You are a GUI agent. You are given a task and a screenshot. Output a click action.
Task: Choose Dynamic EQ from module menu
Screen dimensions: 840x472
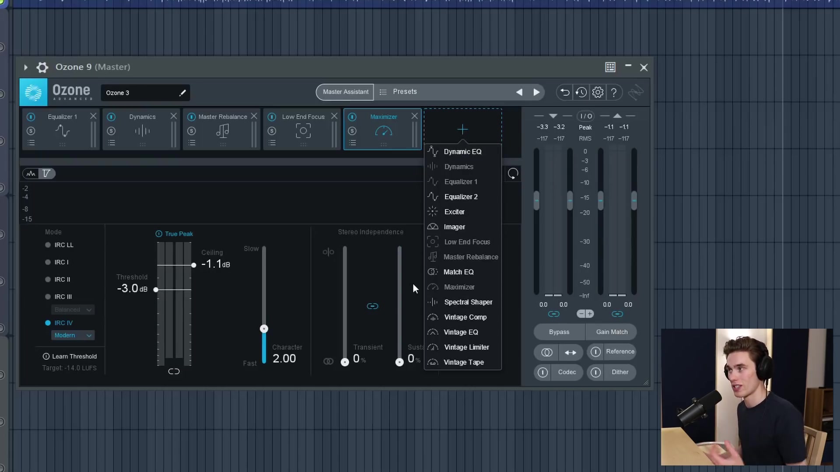[x=462, y=152]
